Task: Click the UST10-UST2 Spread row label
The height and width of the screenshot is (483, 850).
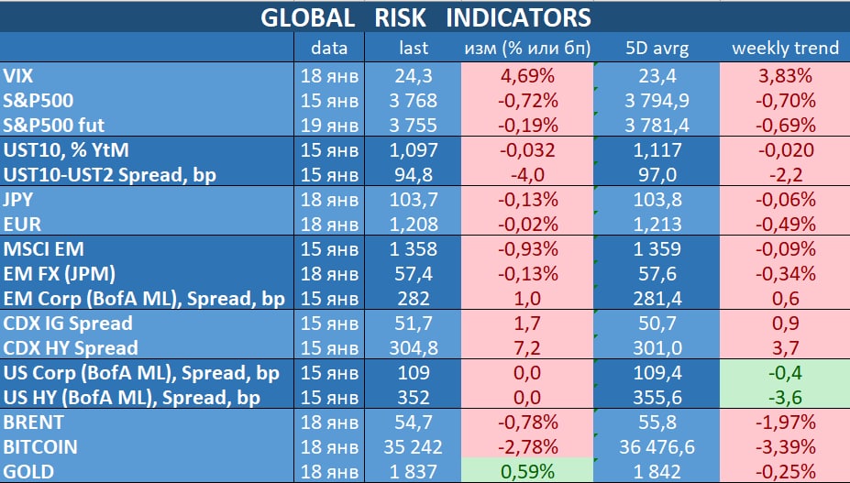Action: coord(109,175)
